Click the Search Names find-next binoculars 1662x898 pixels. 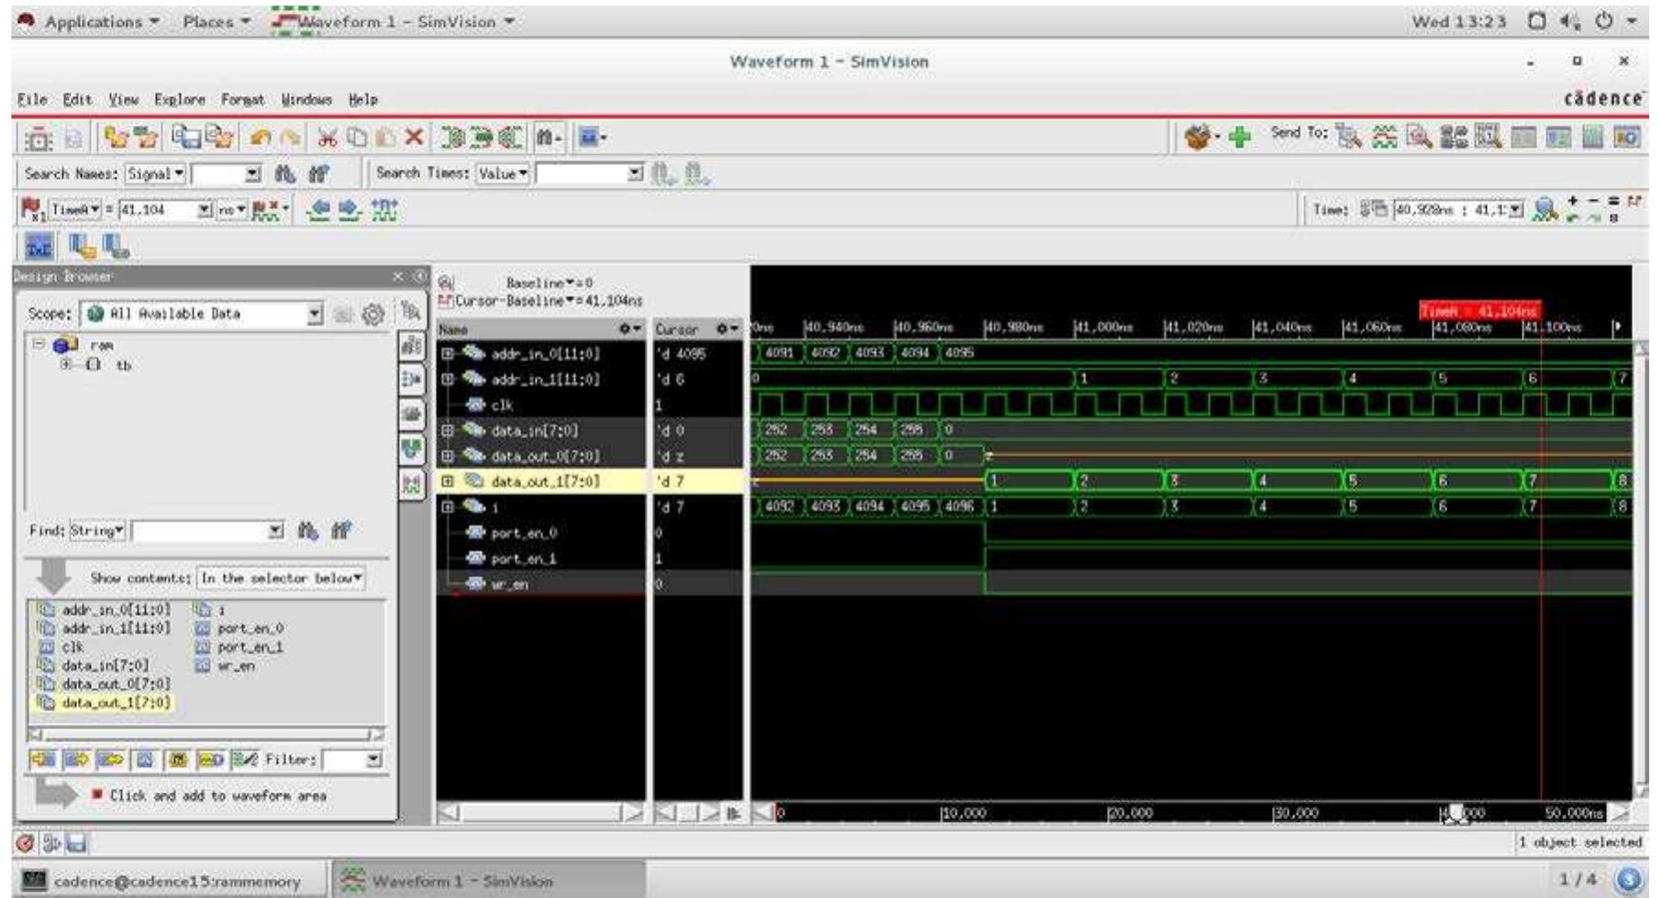284,173
